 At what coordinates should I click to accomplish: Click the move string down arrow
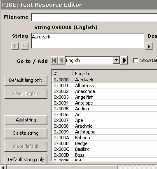pos(25,46)
